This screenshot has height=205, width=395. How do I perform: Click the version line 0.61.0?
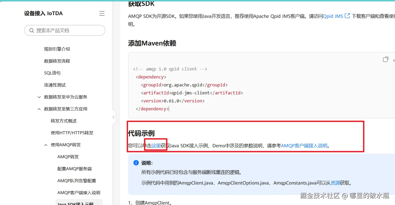pos(173,101)
